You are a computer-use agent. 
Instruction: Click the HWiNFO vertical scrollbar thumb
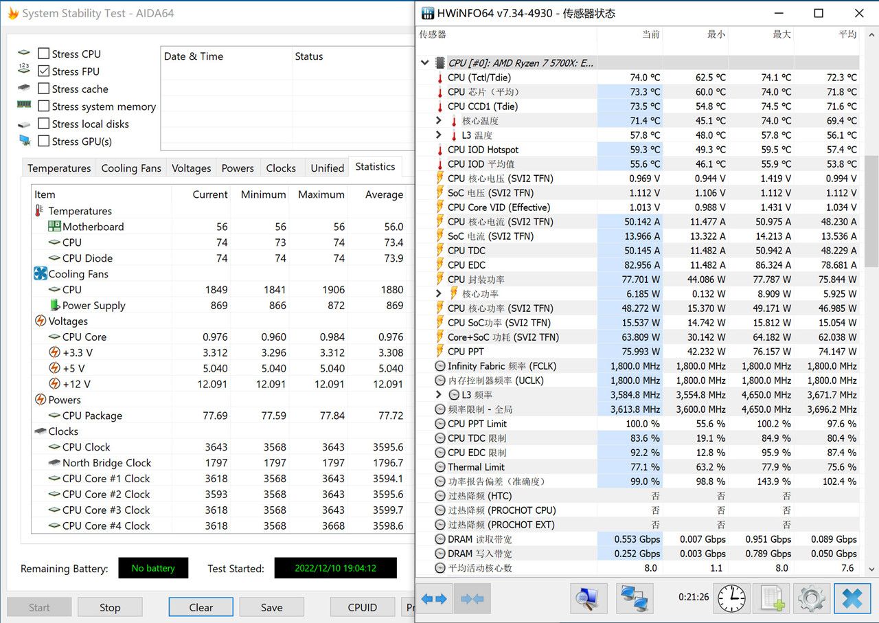point(871,210)
